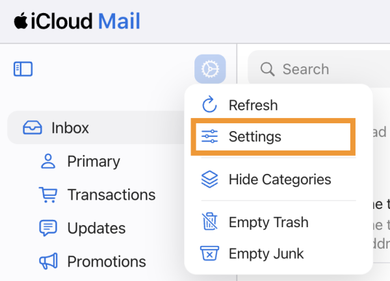Click the Updates speech bubble icon
This screenshot has height=281, width=390.
[48, 228]
